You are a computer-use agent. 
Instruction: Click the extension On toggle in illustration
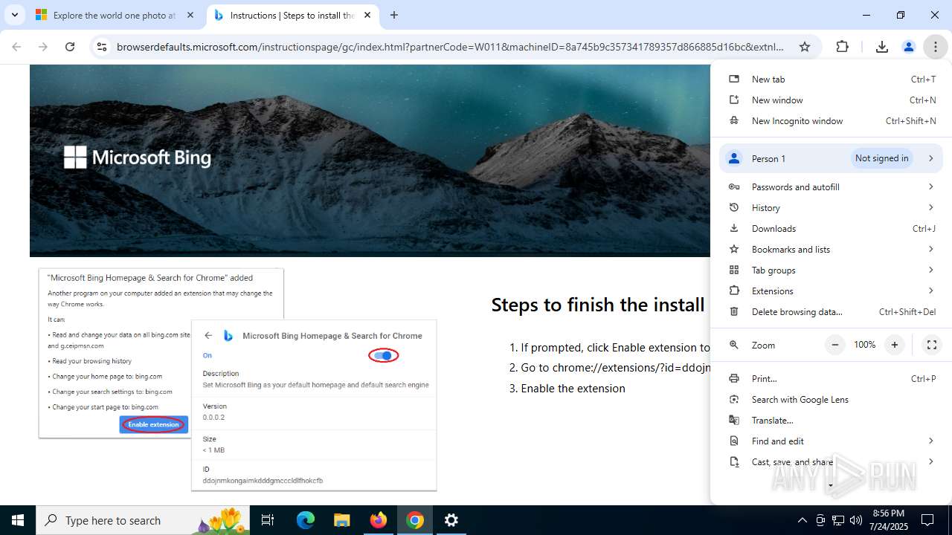[x=384, y=356]
